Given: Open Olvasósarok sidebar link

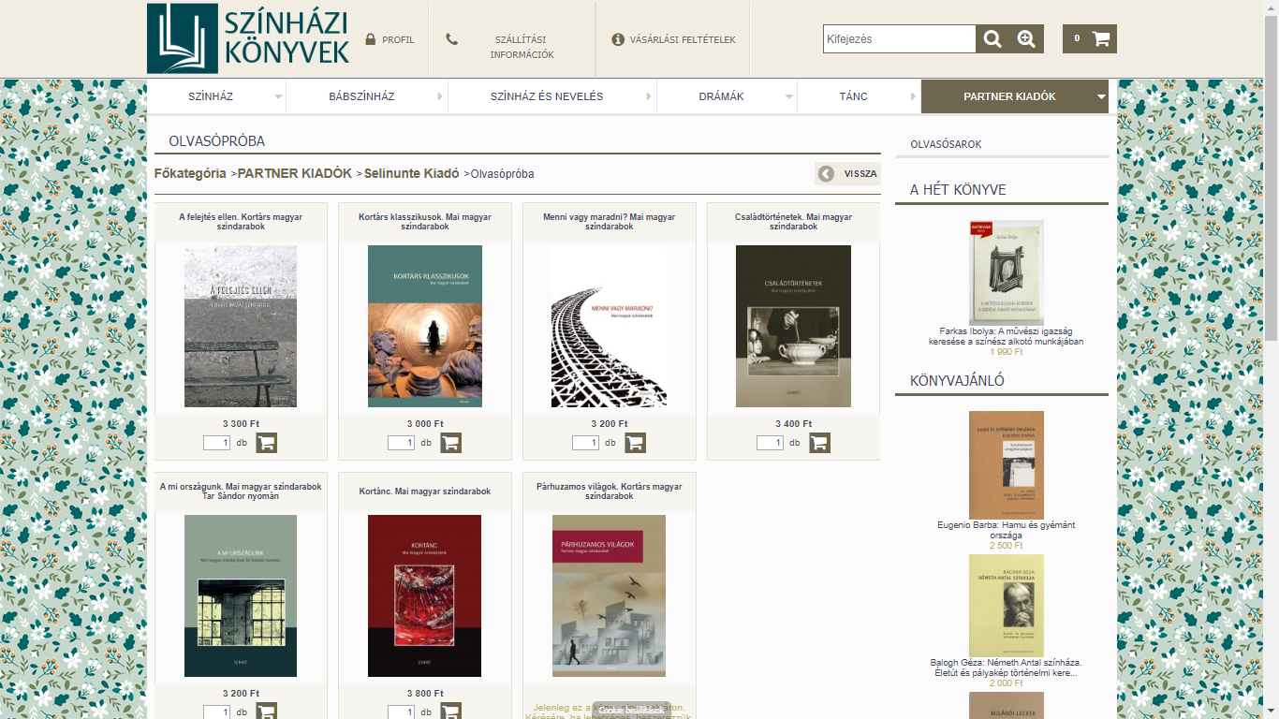Looking at the screenshot, I should click(x=946, y=144).
